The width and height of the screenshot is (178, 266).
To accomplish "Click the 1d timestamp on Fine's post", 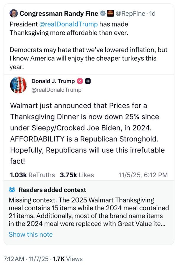I will click(x=151, y=13).
